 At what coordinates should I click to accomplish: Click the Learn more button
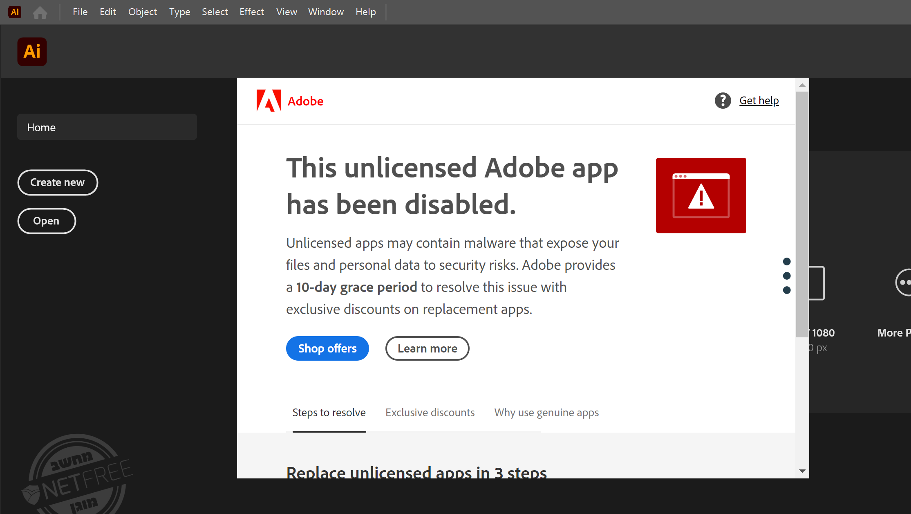(427, 348)
